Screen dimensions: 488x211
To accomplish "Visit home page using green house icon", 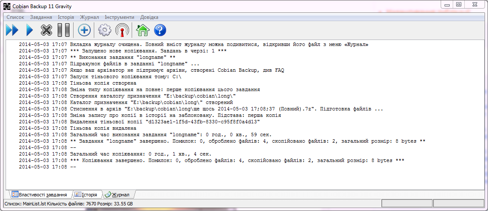I will point(142,30).
